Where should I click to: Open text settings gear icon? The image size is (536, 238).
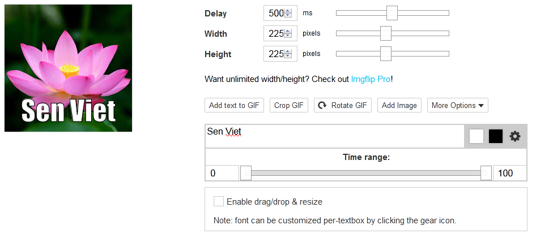(x=515, y=136)
